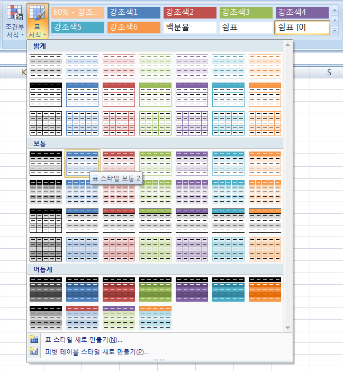Apply the 강조색2 red cell style
This screenshot has width=343, height=371.
[190, 12]
